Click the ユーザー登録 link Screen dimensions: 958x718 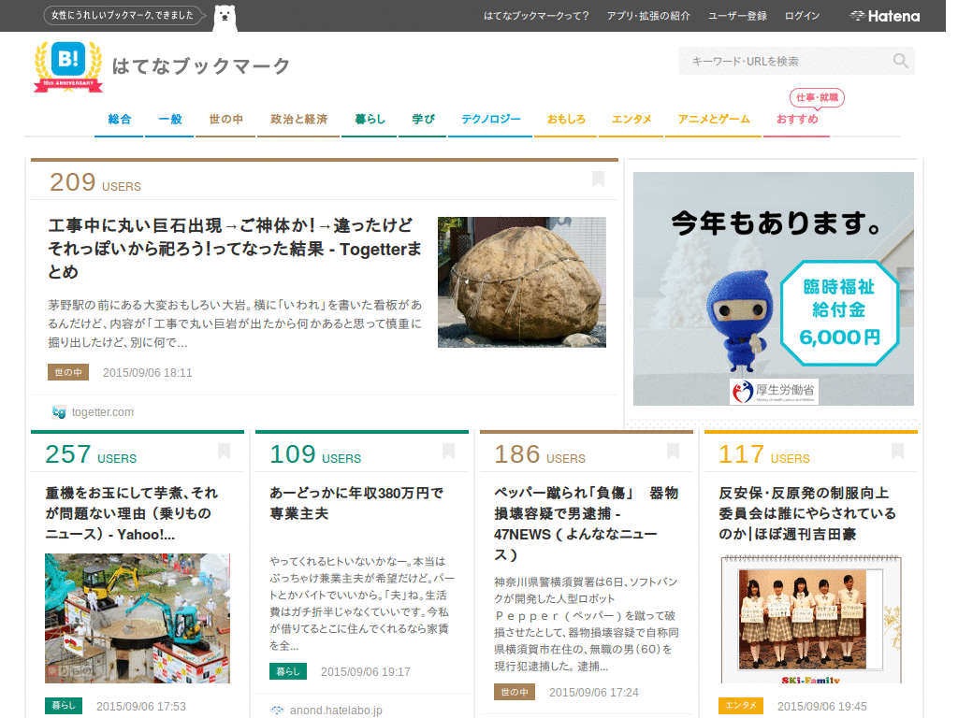(x=737, y=16)
